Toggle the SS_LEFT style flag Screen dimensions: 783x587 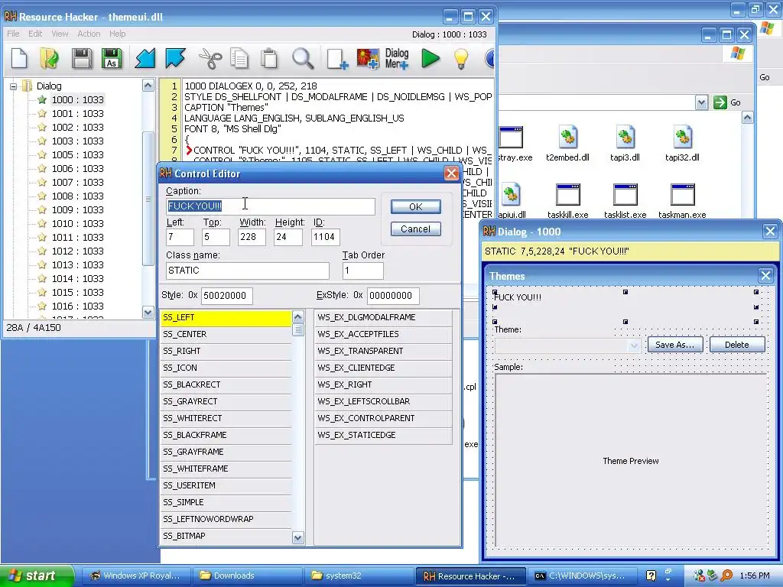226,317
